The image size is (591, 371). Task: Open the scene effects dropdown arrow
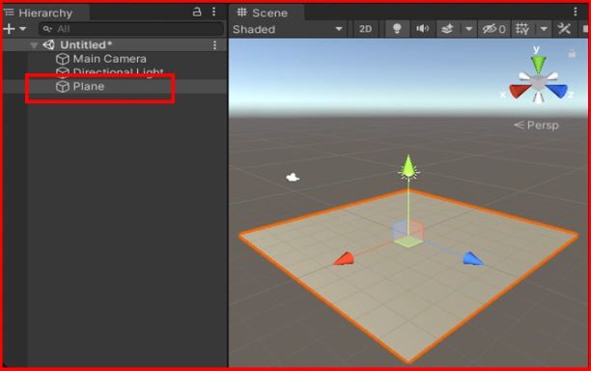[x=469, y=29]
